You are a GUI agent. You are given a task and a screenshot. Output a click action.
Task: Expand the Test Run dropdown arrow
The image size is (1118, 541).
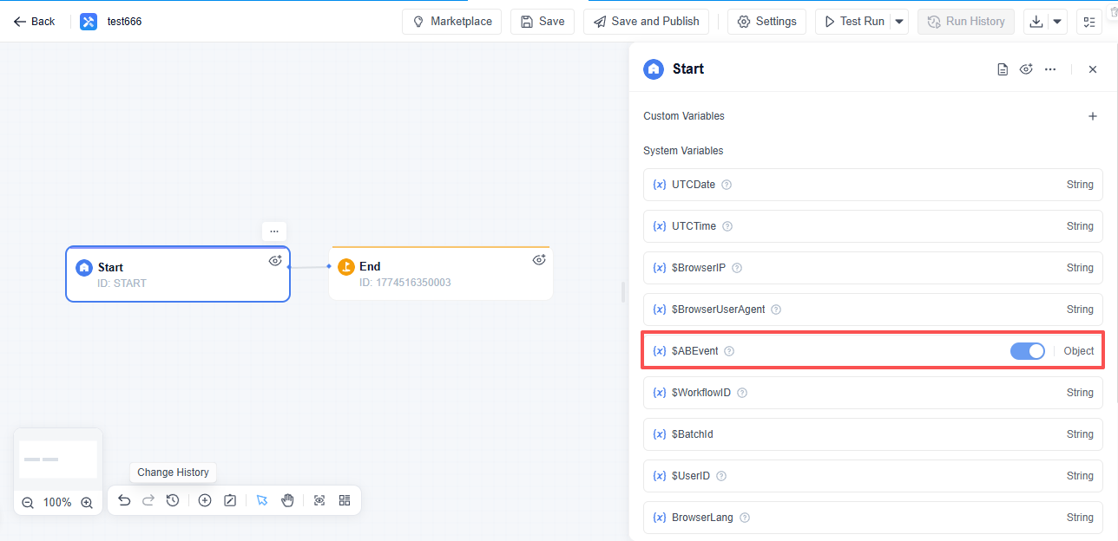tap(899, 22)
